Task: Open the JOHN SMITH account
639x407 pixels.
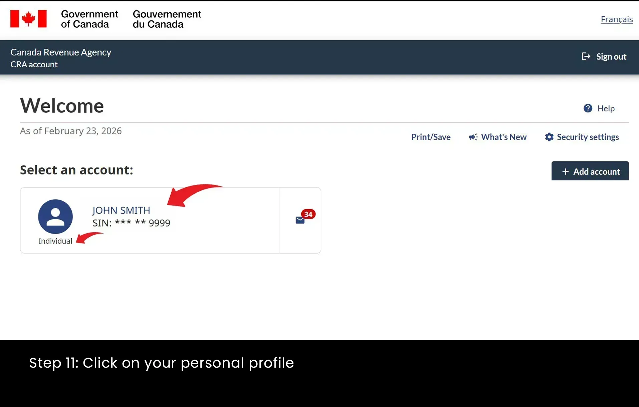Action: pyautogui.click(x=121, y=210)
